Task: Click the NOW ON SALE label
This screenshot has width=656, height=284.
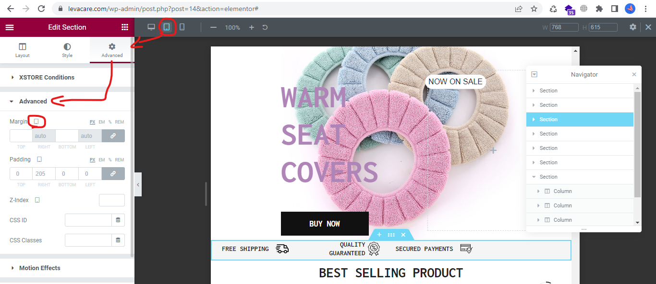Action: point(455,81)
